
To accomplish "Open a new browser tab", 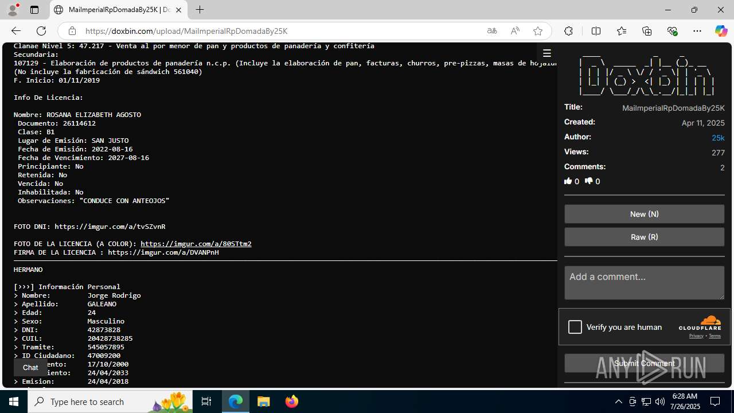I will coord(200,10).
